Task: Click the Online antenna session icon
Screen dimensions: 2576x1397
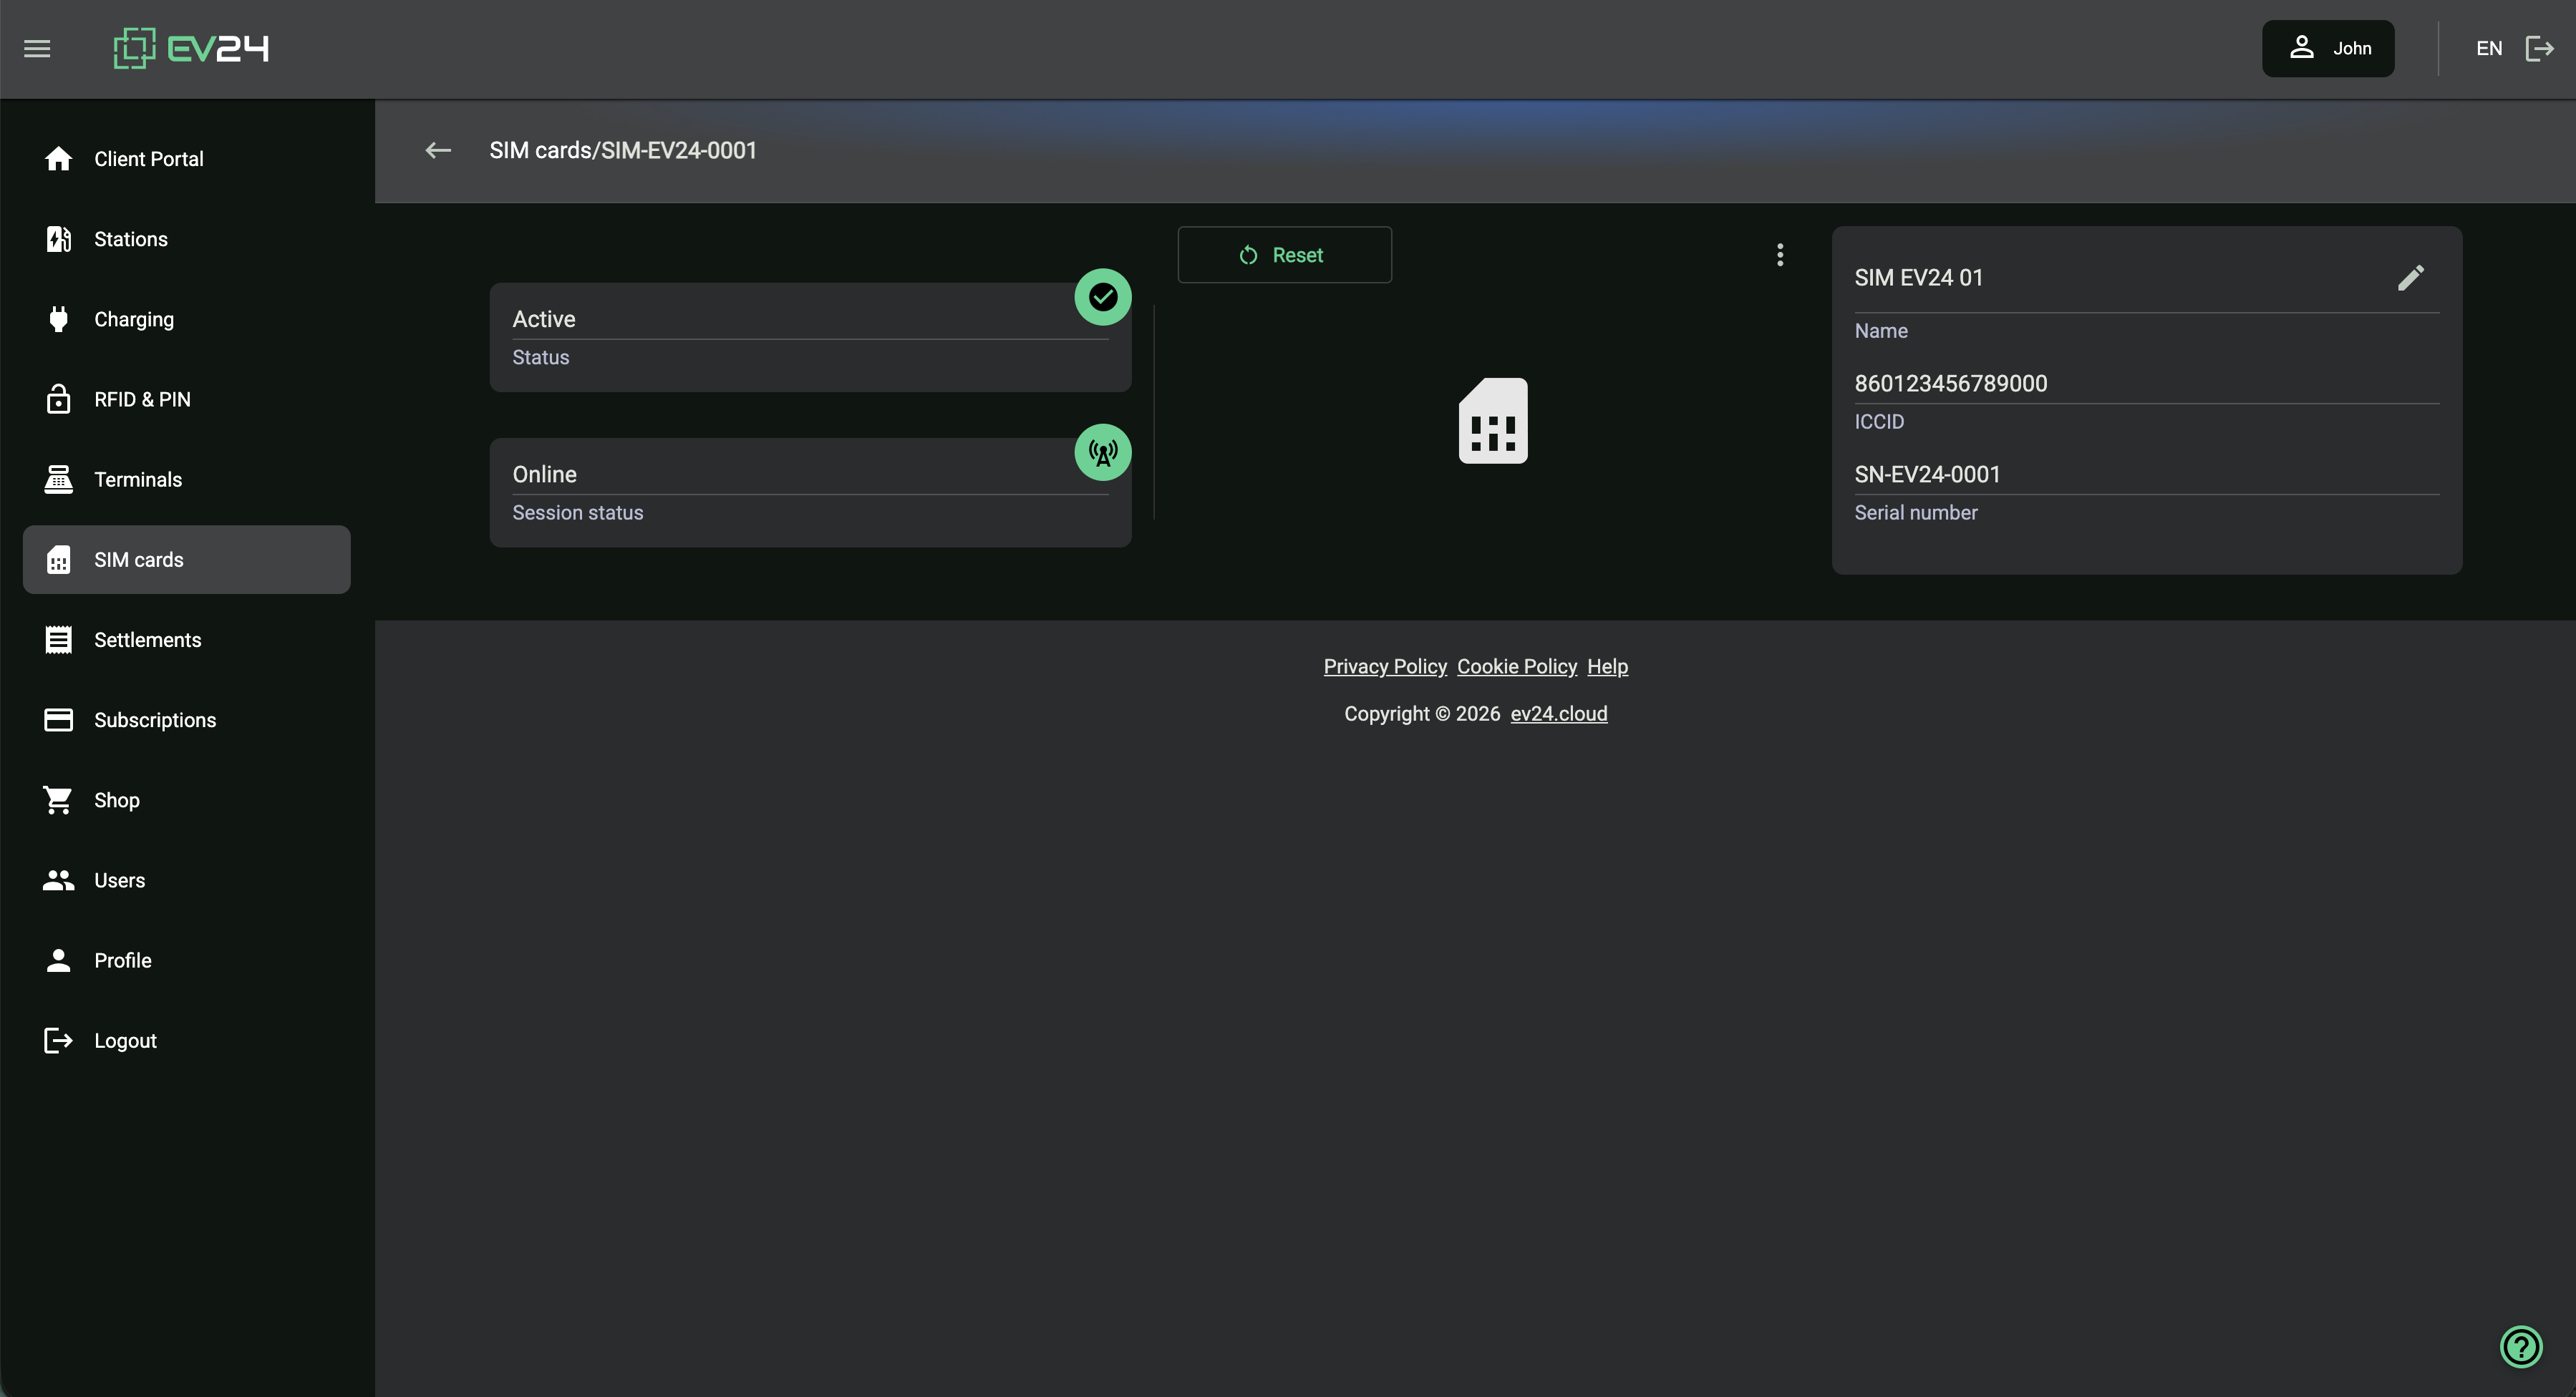Action: 1103,453
